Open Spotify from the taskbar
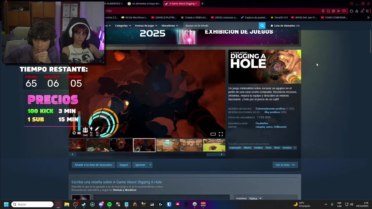372x209 pixels. point(109,204)
